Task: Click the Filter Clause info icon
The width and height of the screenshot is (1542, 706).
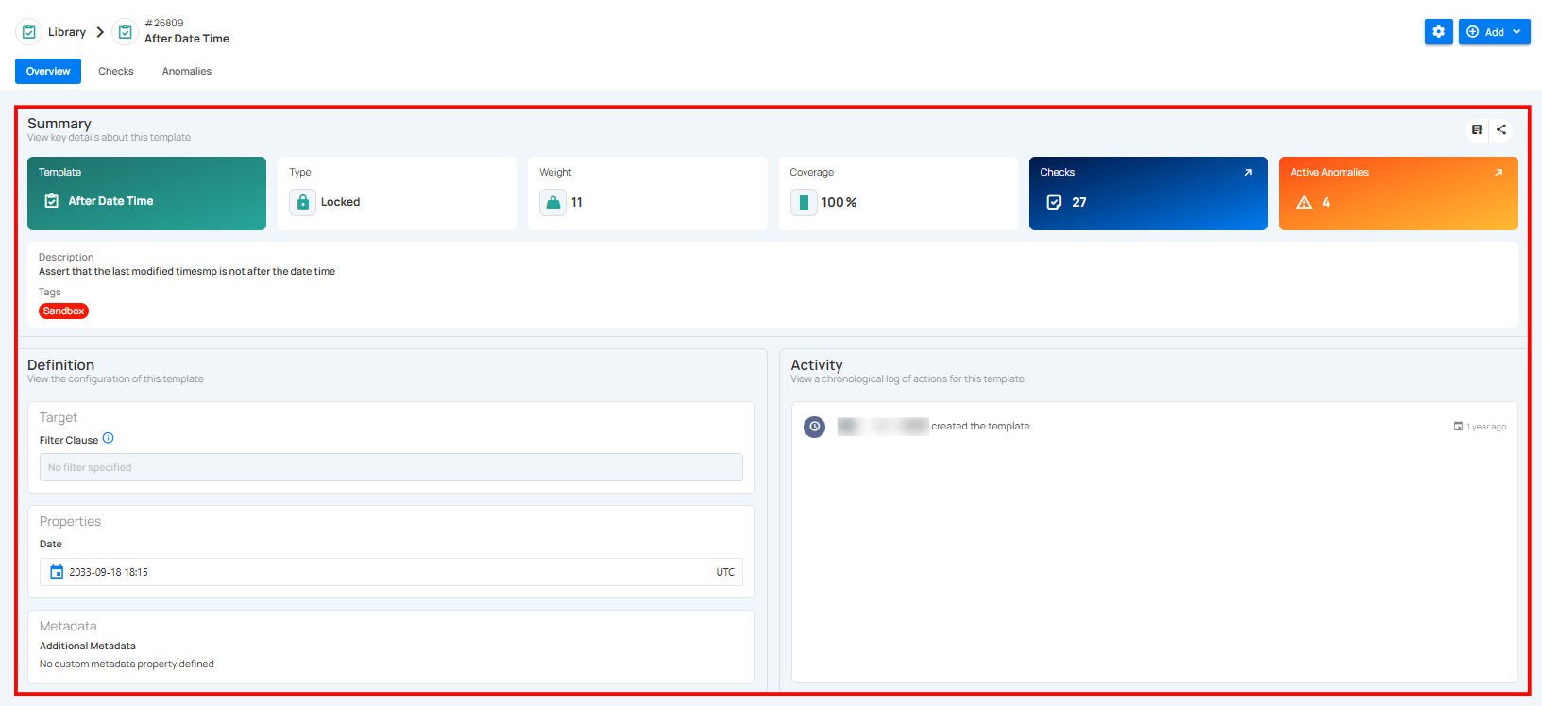Action: tap(108, 438)
